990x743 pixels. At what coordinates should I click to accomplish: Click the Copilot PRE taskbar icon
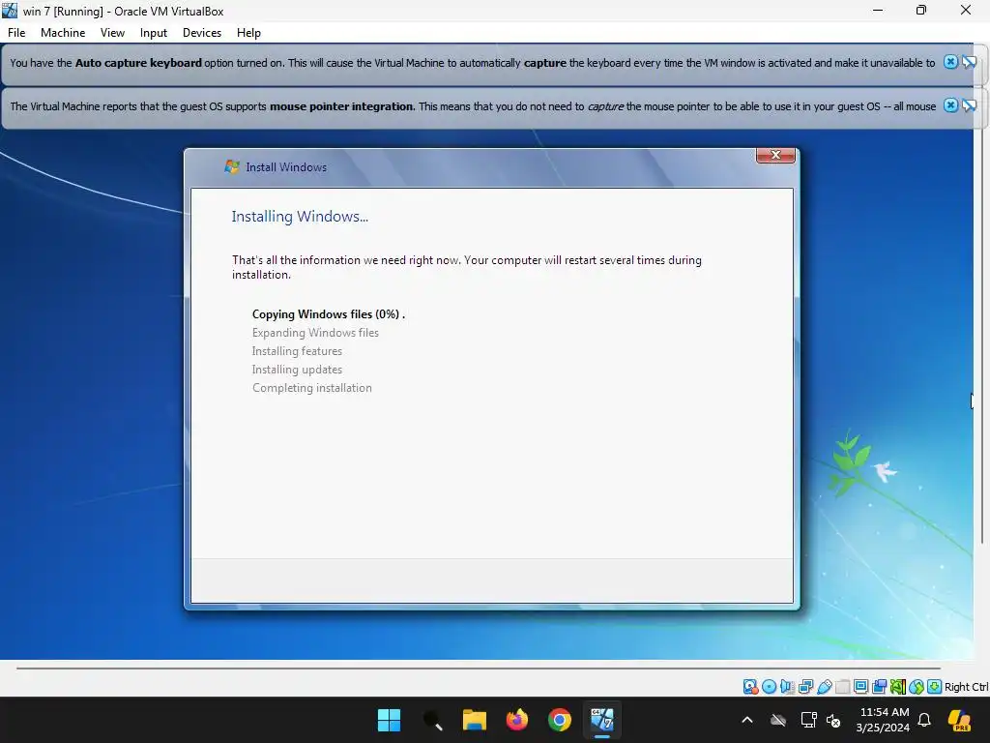click(959, 720)
